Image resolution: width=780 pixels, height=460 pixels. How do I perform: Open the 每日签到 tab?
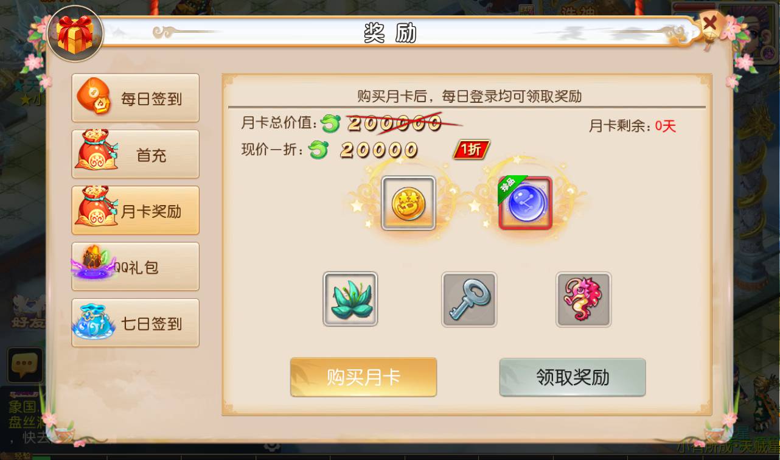(x=136, y=98)
